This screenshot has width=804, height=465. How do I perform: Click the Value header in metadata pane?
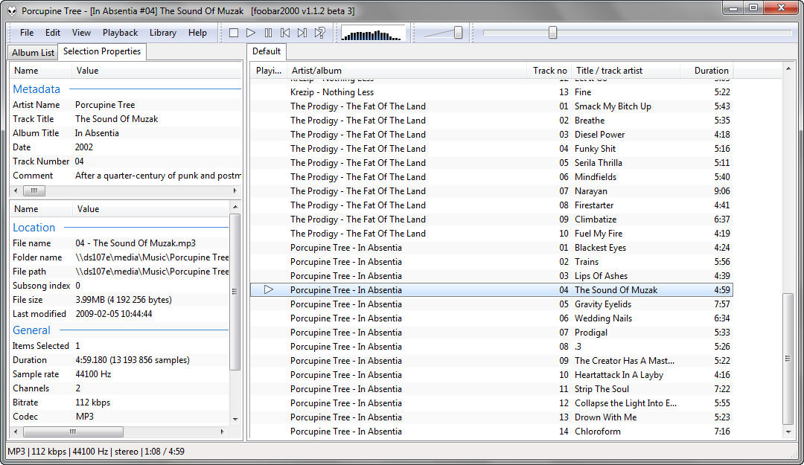[x=156, y=71]
